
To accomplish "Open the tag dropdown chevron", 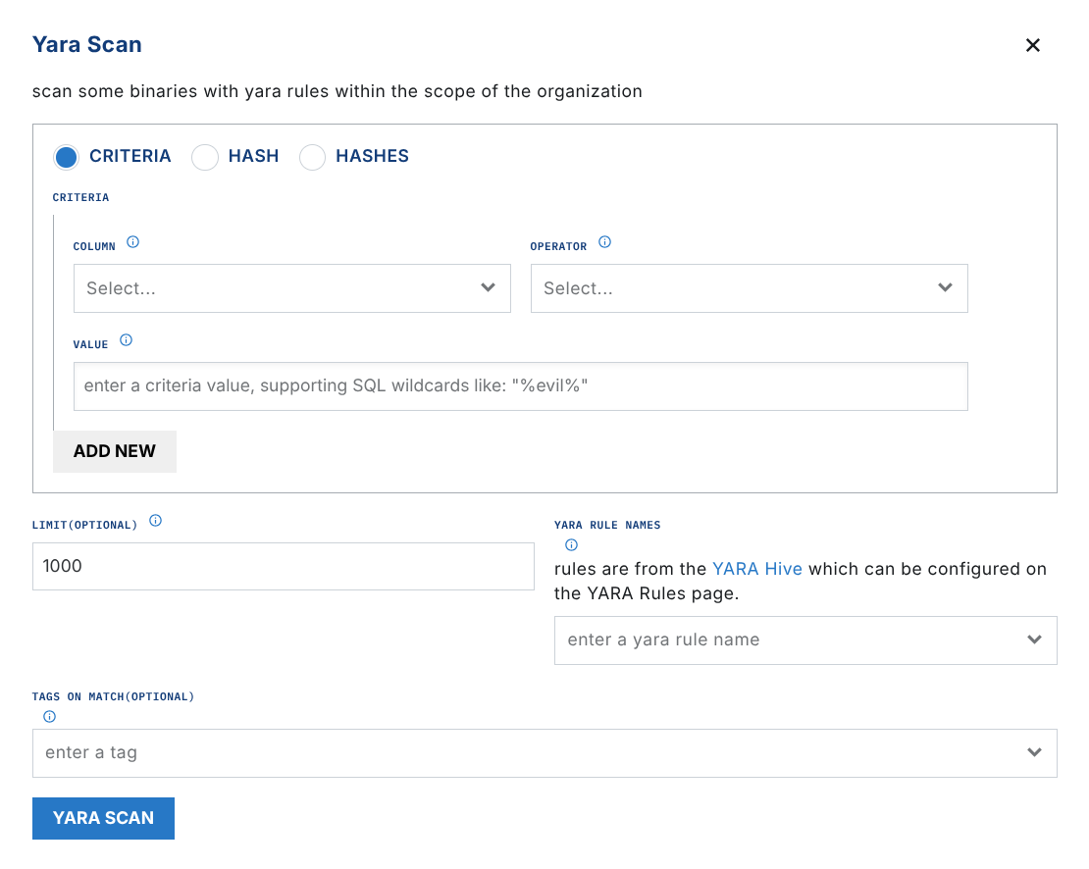I will click(x=1034, y=752).
